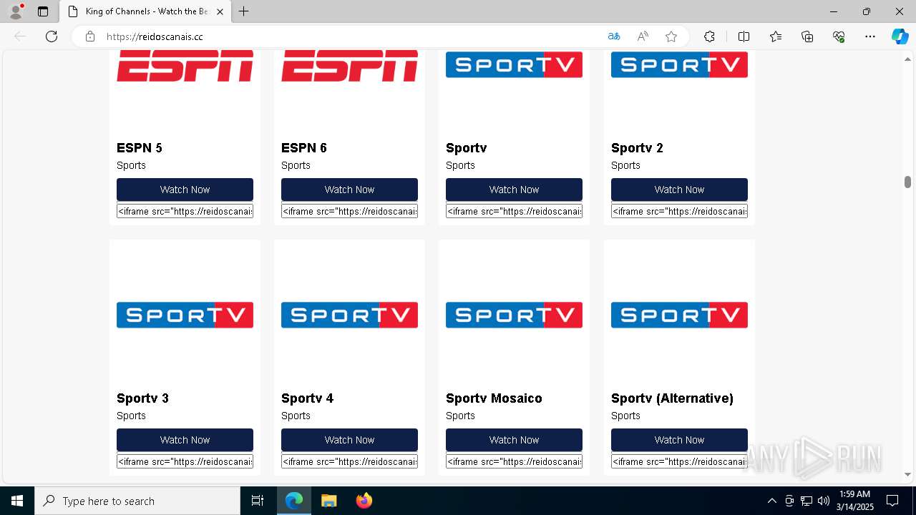
Task: Click the Sportv Mosaico iframe code field
Action: [x=514, y=461]
